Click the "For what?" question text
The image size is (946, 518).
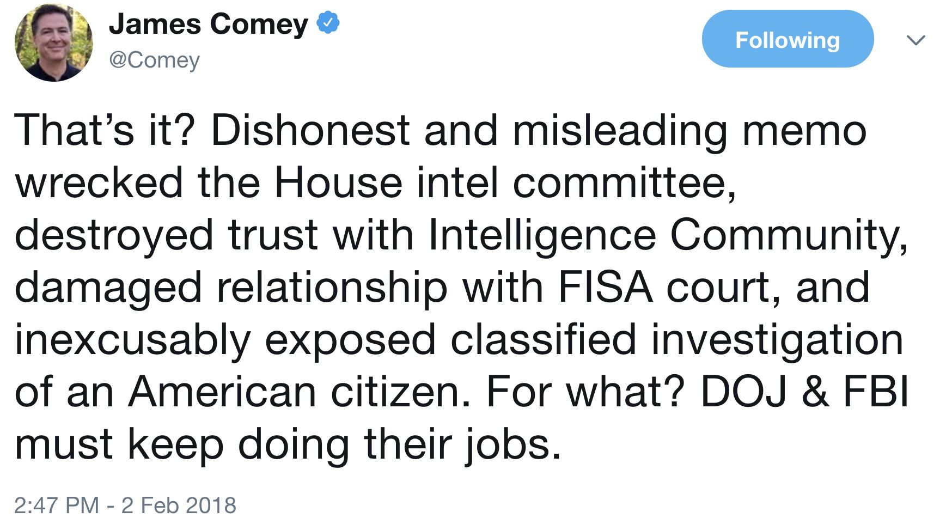[x=585, y=392]
